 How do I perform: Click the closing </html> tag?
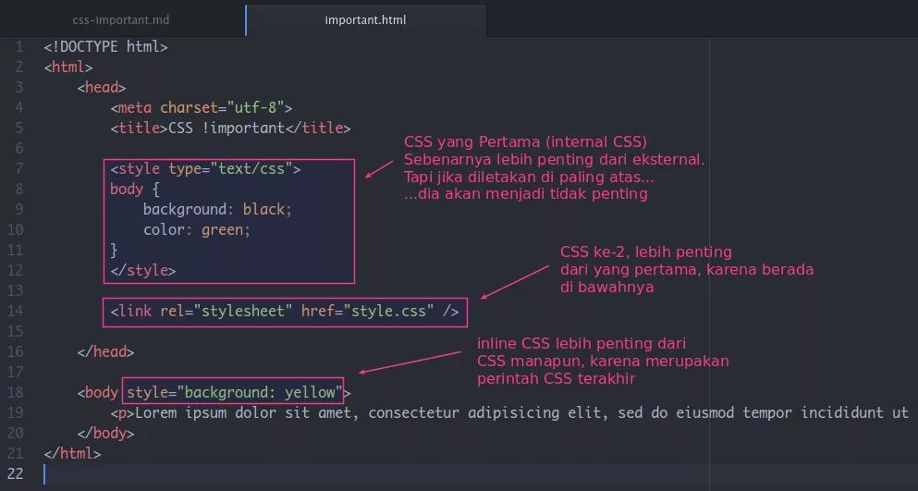tap(73, 453)
